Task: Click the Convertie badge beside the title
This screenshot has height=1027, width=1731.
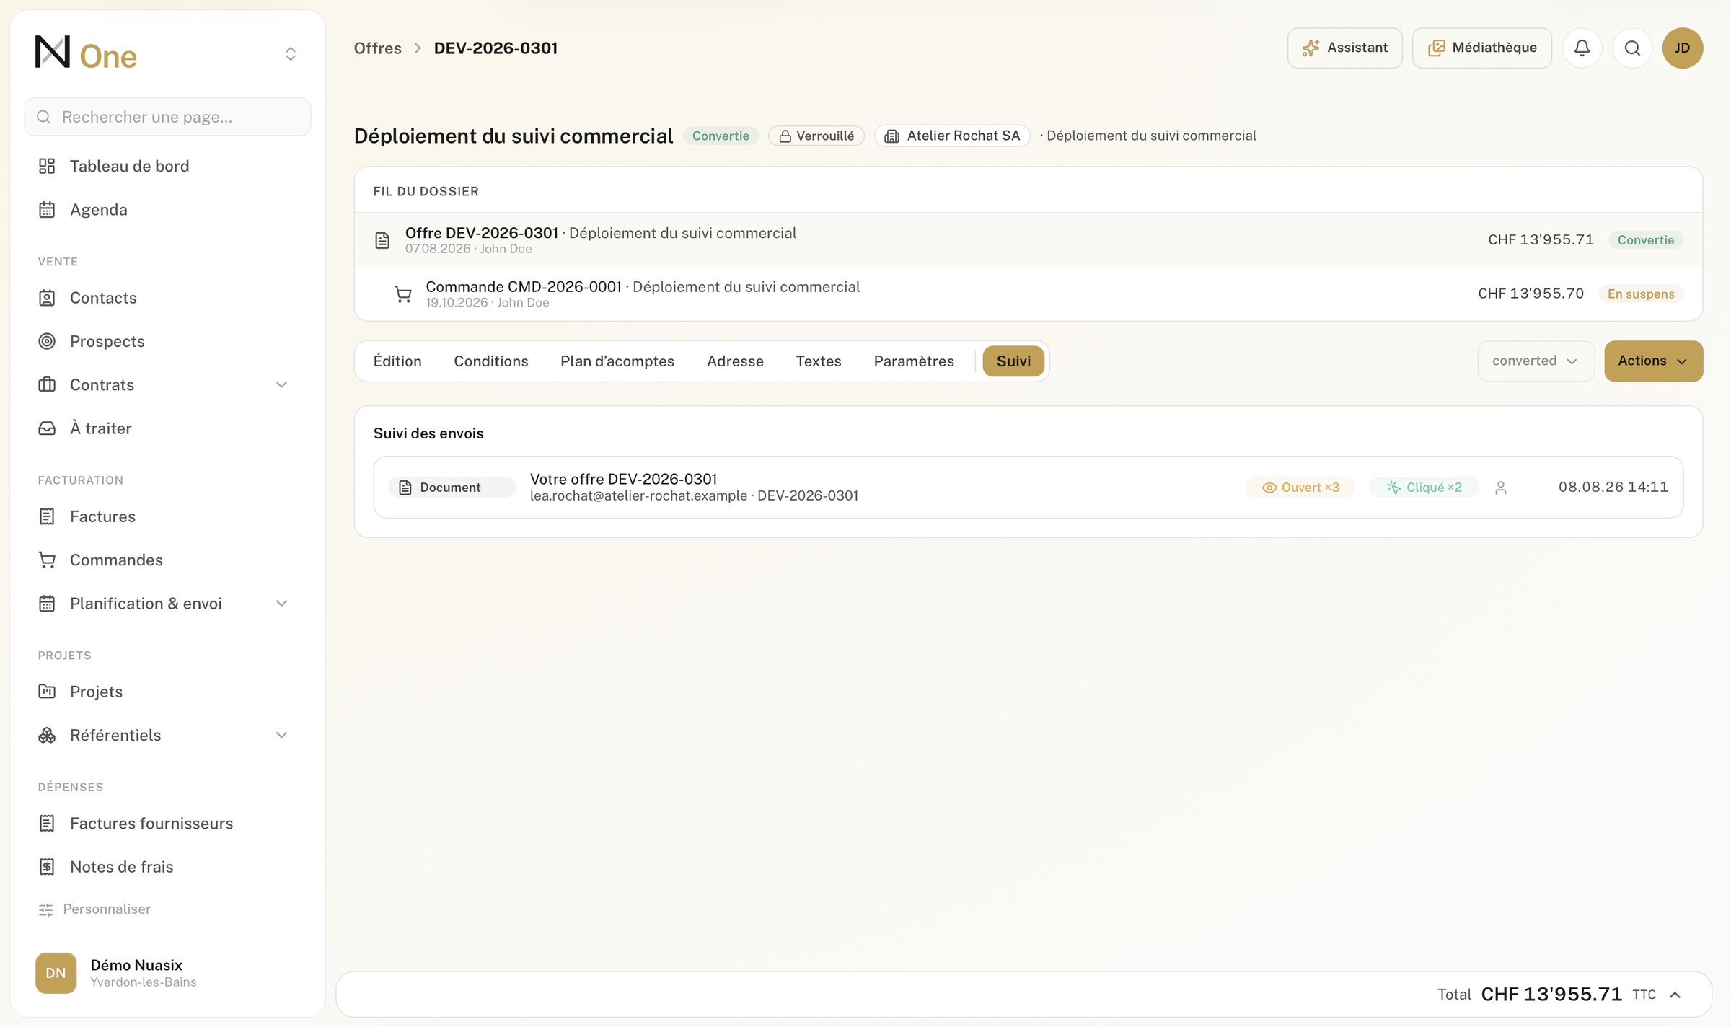Action: 721,136
